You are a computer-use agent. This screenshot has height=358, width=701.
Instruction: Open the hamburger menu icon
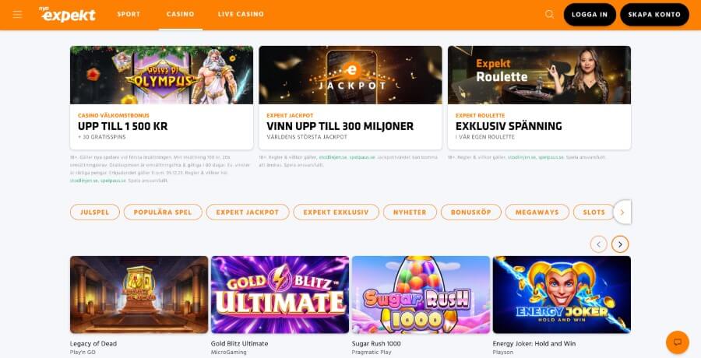coord(17,14)
